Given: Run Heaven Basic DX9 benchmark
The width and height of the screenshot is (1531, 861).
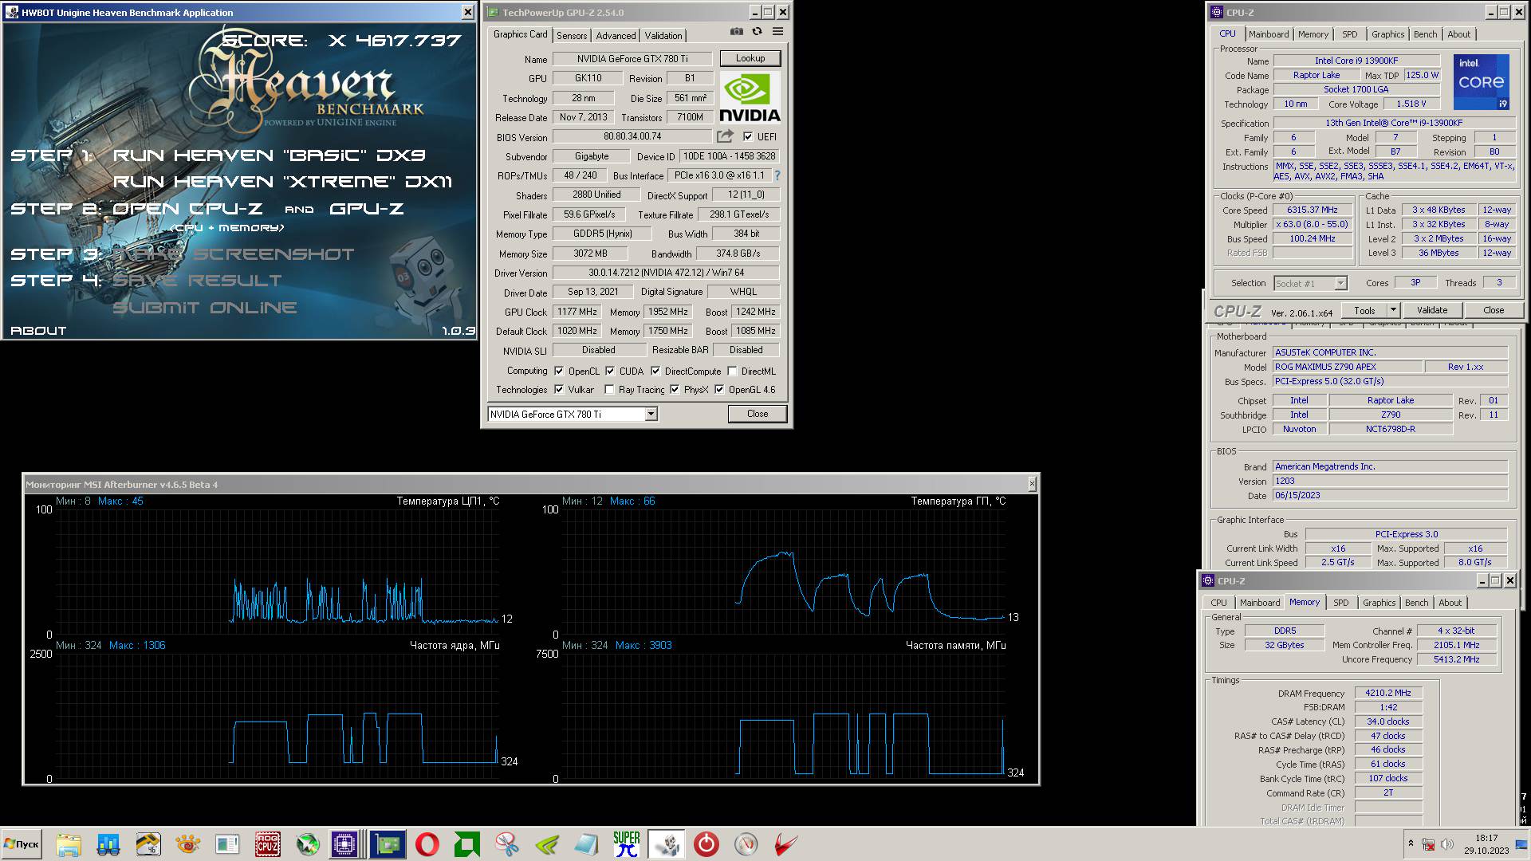Looking at the screenshot, I should pos(270,155).
